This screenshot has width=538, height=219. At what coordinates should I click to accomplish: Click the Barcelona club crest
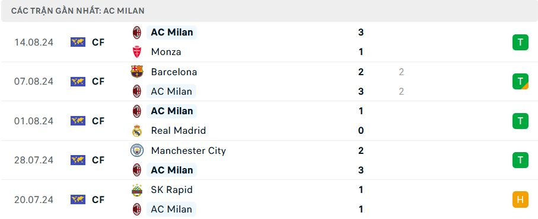[x=137, y=72]
